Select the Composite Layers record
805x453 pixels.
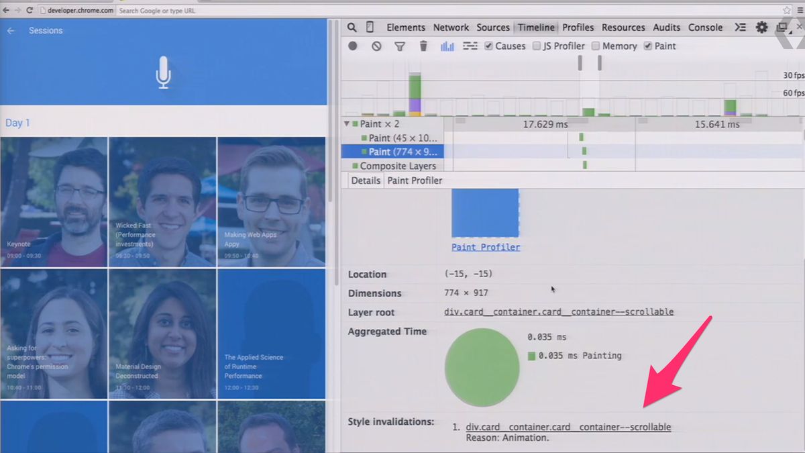[x=397, y=166]
